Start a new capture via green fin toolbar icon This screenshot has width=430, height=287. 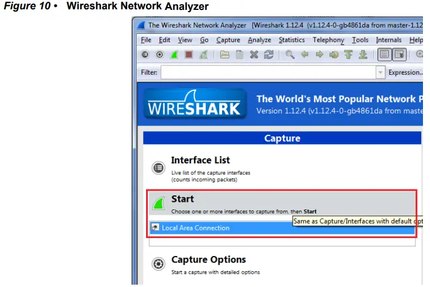[x=174, y=54]
